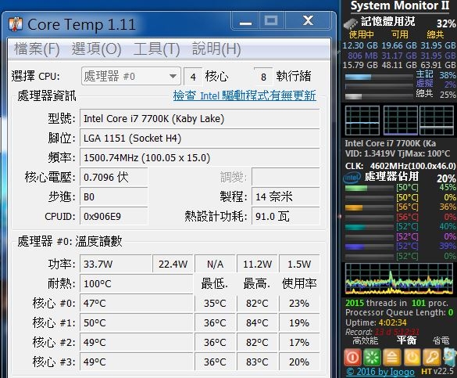Click the 處理器佔用 20% header

tap(410, 177)
